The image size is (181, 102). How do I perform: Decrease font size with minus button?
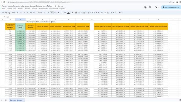[48, 12]
